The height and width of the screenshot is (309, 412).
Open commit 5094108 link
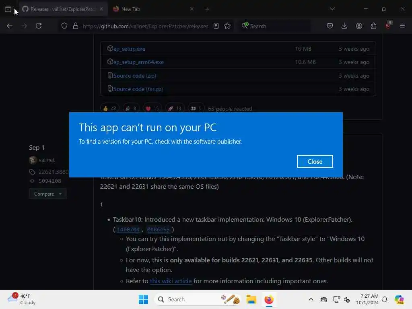click(x=49, y=181)
